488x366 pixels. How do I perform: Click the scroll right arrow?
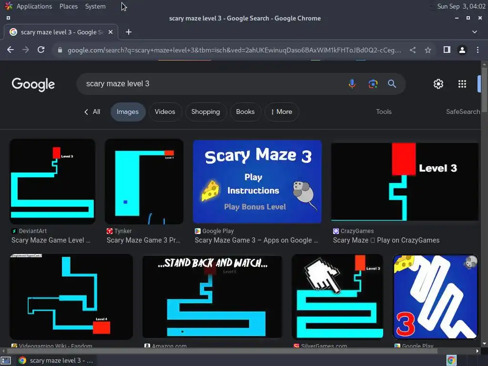coord(477,351)
